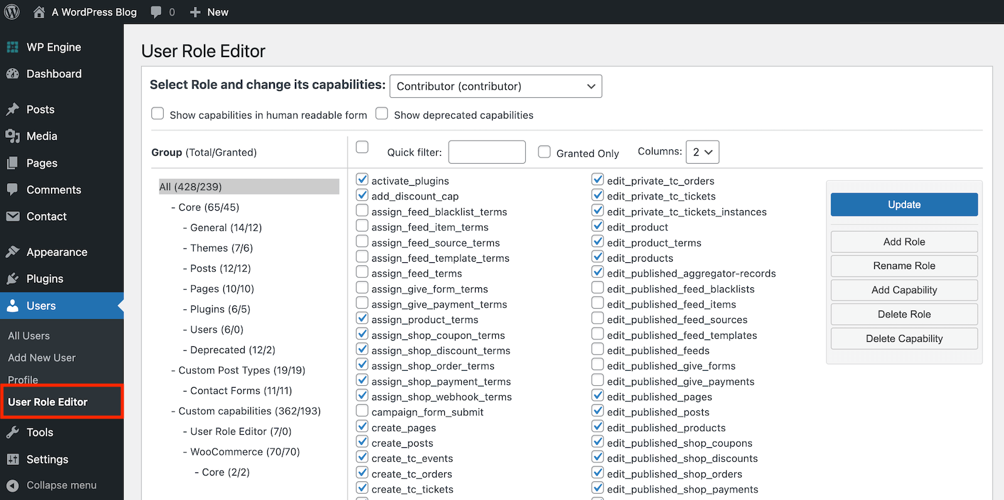Click the WordPress logo icon

(x=12, y=12)
